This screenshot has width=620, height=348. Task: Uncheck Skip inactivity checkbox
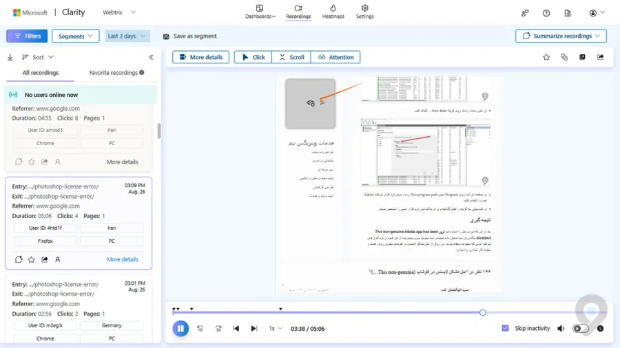[x=506, y=328]
